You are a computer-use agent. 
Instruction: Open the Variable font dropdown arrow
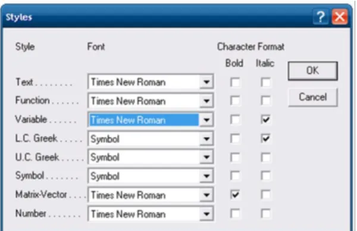click(206, 120)
